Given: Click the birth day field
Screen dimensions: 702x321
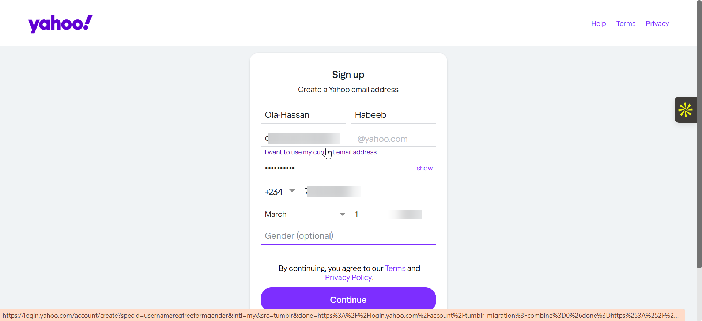Looking at the screenshot, I should click(x=370, y=214).
